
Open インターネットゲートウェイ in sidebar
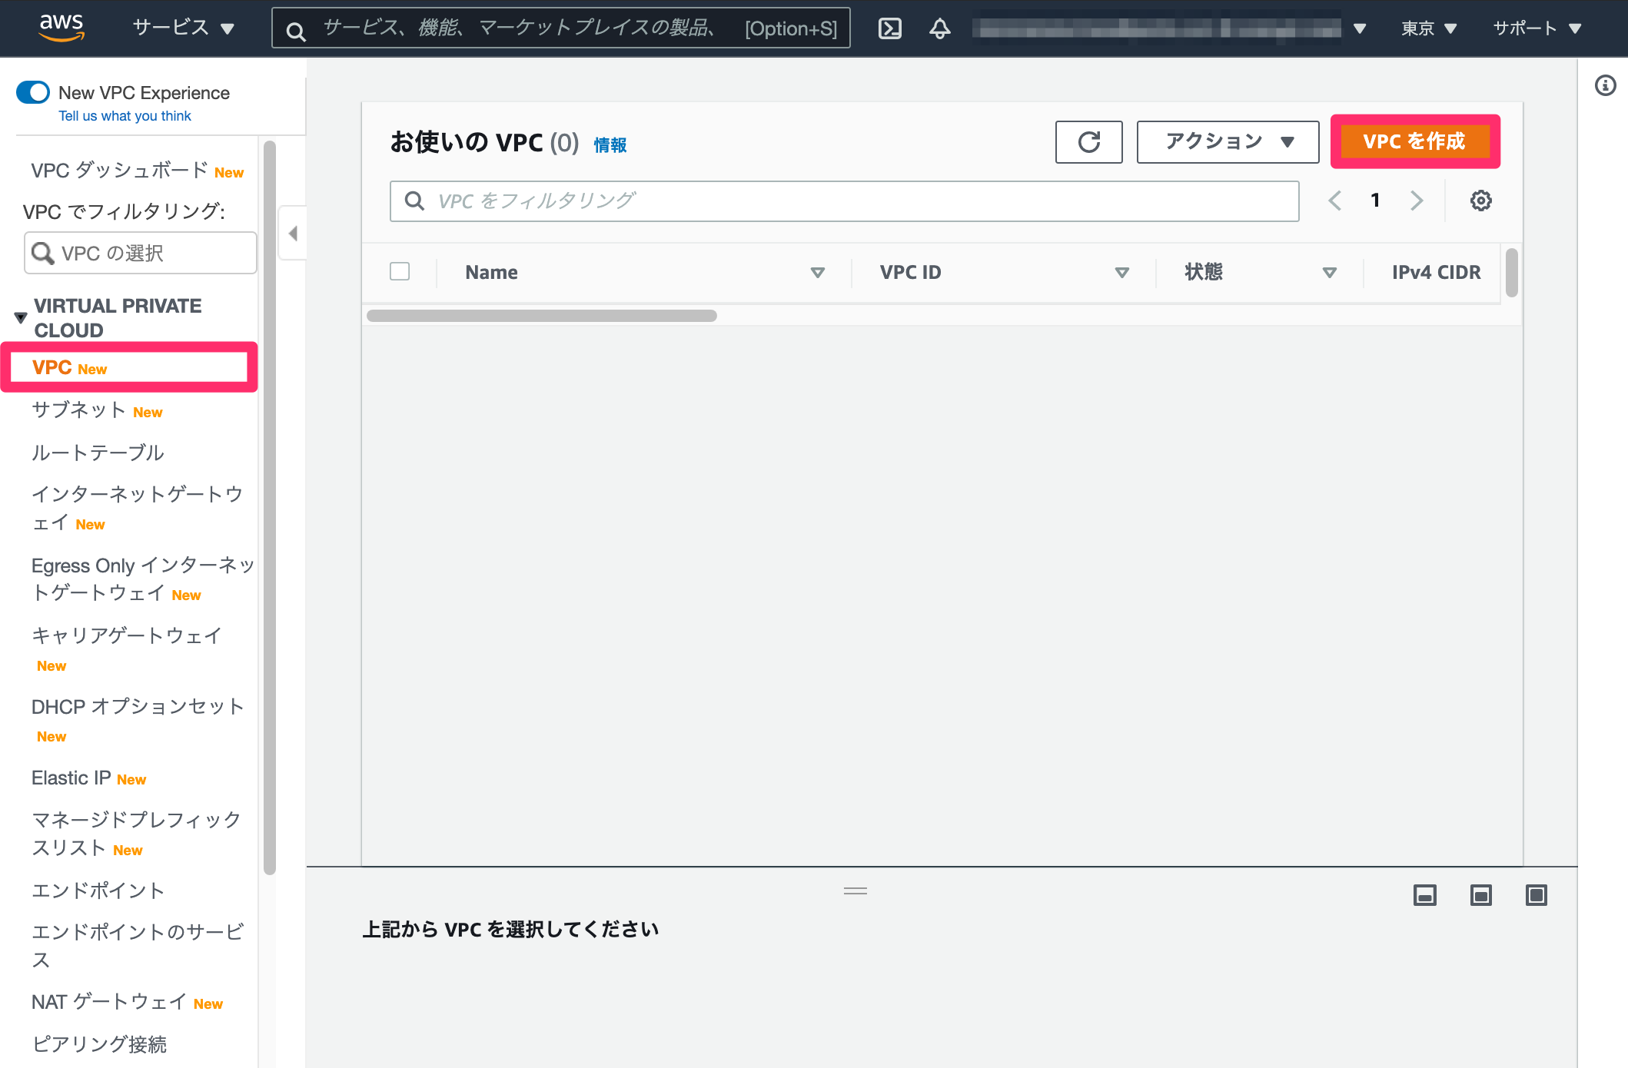tap(138, 508)
